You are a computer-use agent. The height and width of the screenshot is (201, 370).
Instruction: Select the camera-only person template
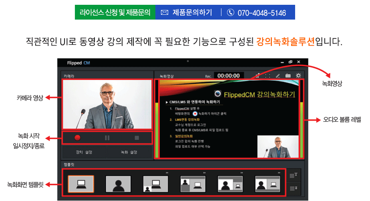[x=118, y=184]
